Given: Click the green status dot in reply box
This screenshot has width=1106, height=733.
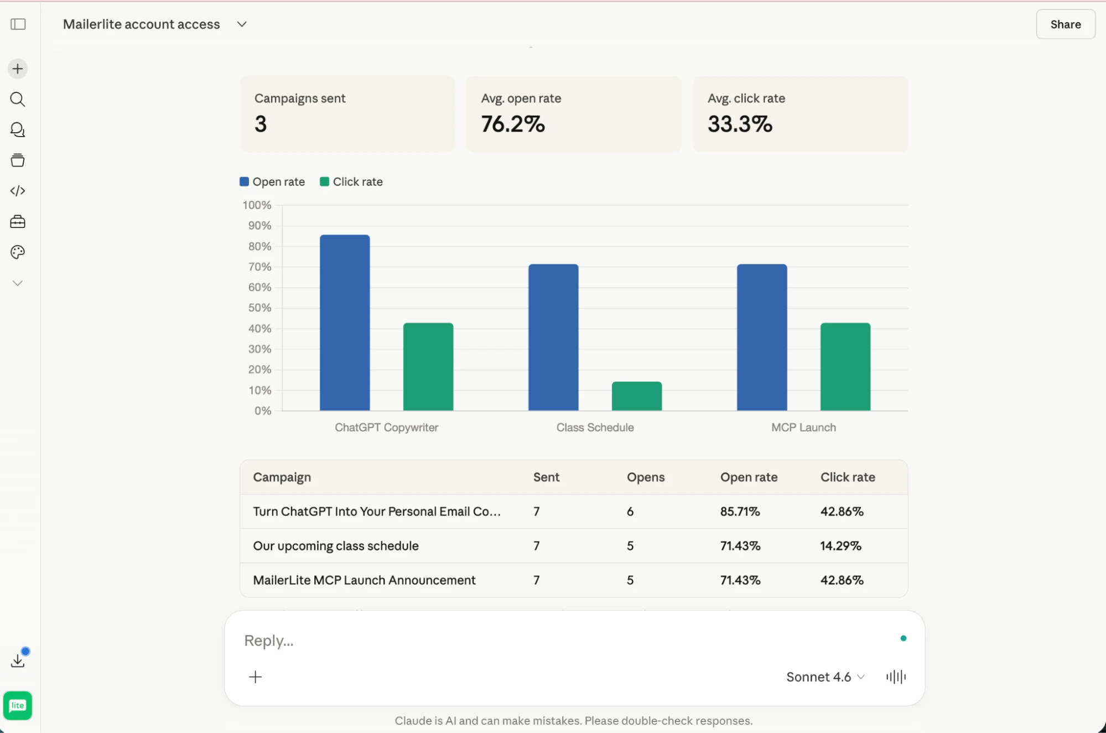Looking at the screenshot, I should [904, 638].
